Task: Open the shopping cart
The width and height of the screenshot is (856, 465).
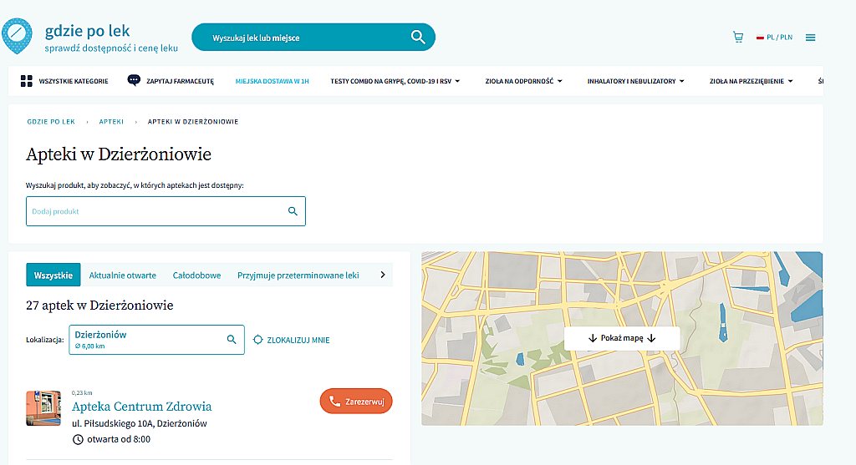Action: point(738,37)
